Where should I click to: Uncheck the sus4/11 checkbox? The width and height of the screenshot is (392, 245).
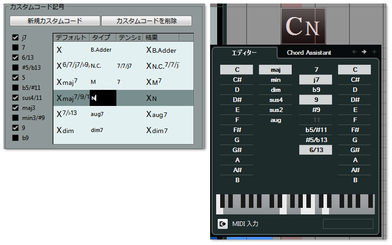coord(15,97)
